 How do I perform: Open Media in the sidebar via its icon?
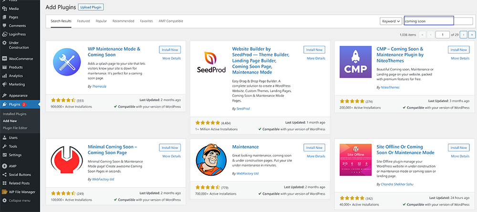pos(4,9)
